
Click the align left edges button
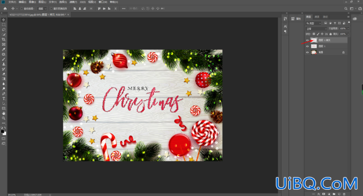75,9
